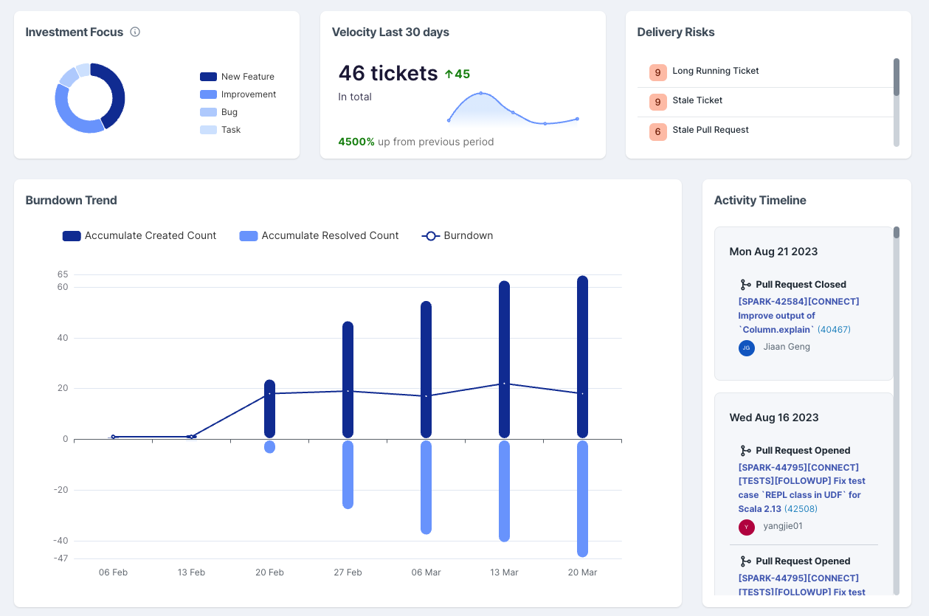This screenshot has width=929, height=616.
Task: Click the Investment Focus info icon
Action: click(x=135, y=32)
